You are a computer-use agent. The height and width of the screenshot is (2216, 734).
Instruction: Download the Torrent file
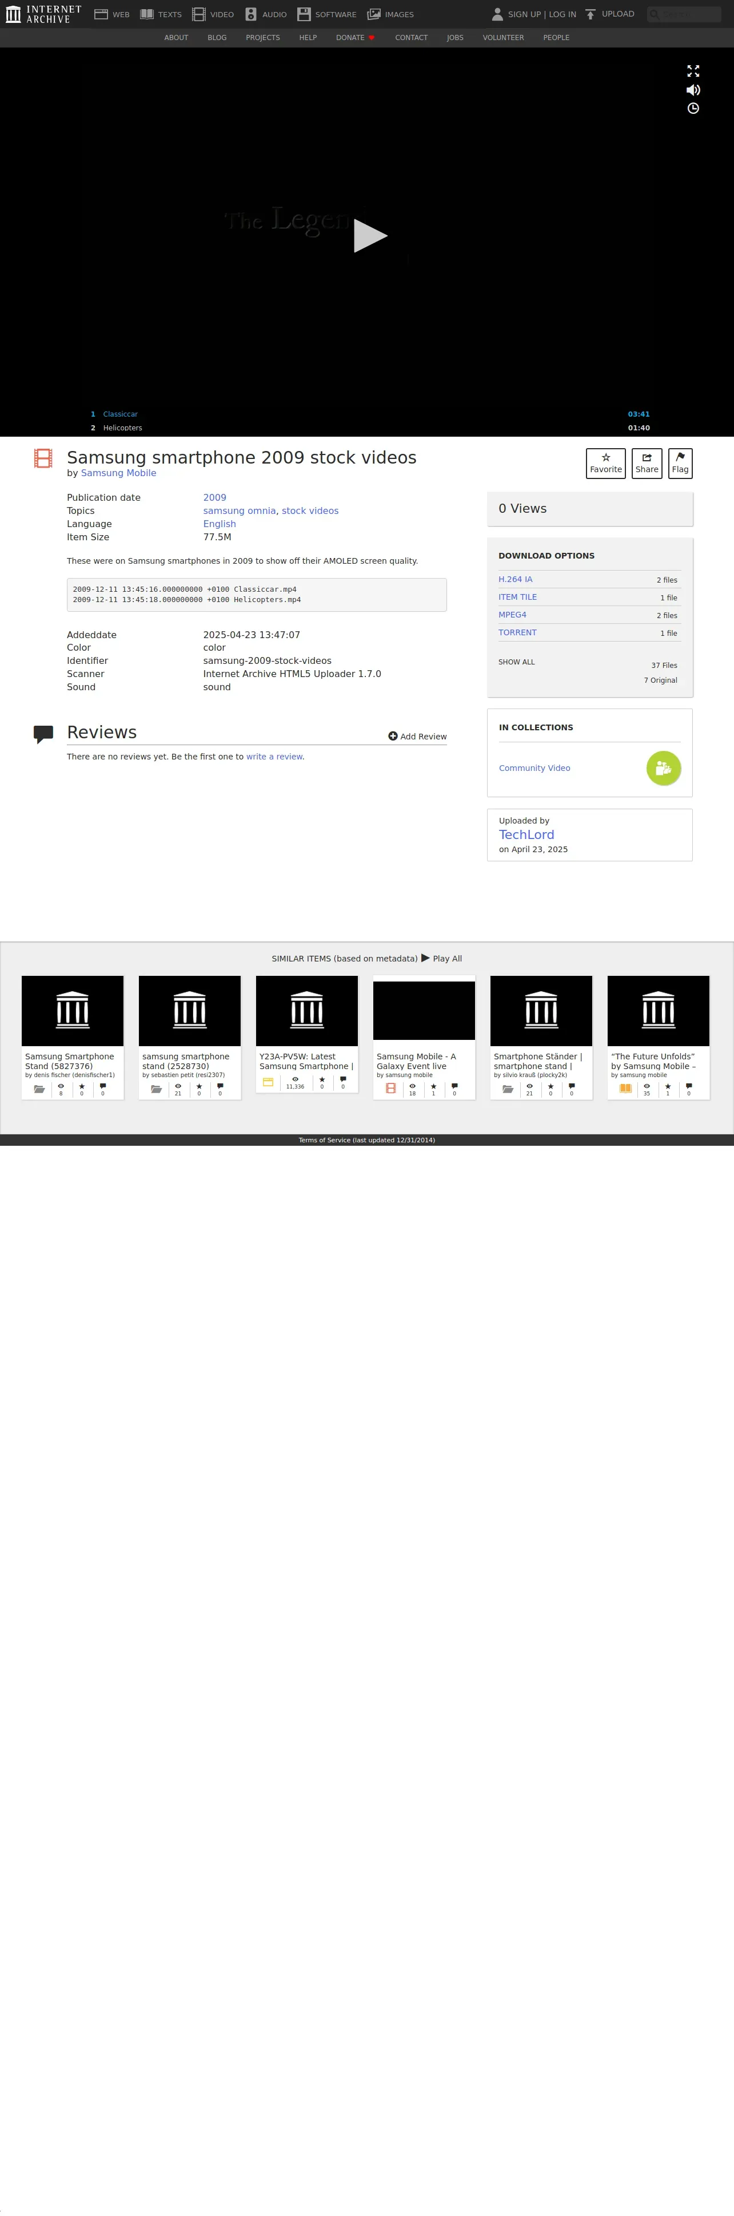[x=517, y=632]
